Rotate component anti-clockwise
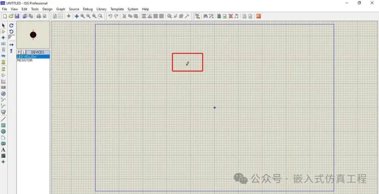 [x=11, y=32]
